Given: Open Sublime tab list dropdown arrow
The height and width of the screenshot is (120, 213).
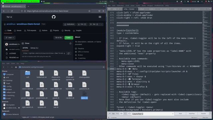Looking at the screenshot, I should point(210,9).
